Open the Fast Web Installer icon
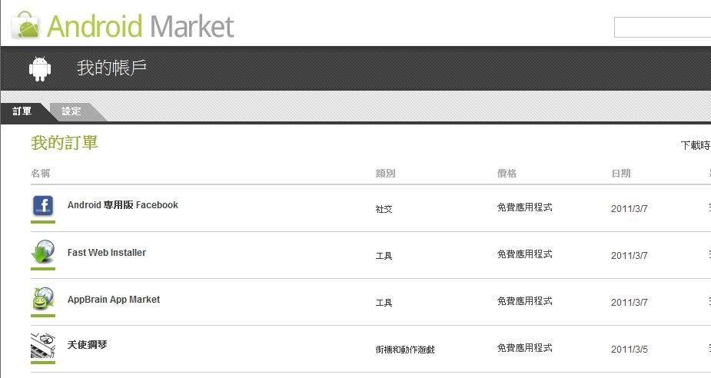 tap(43, 253)
